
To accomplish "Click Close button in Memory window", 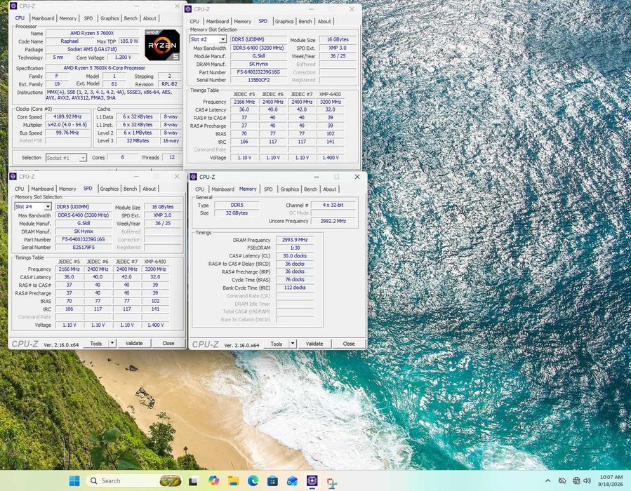I will tap(349, 344).
